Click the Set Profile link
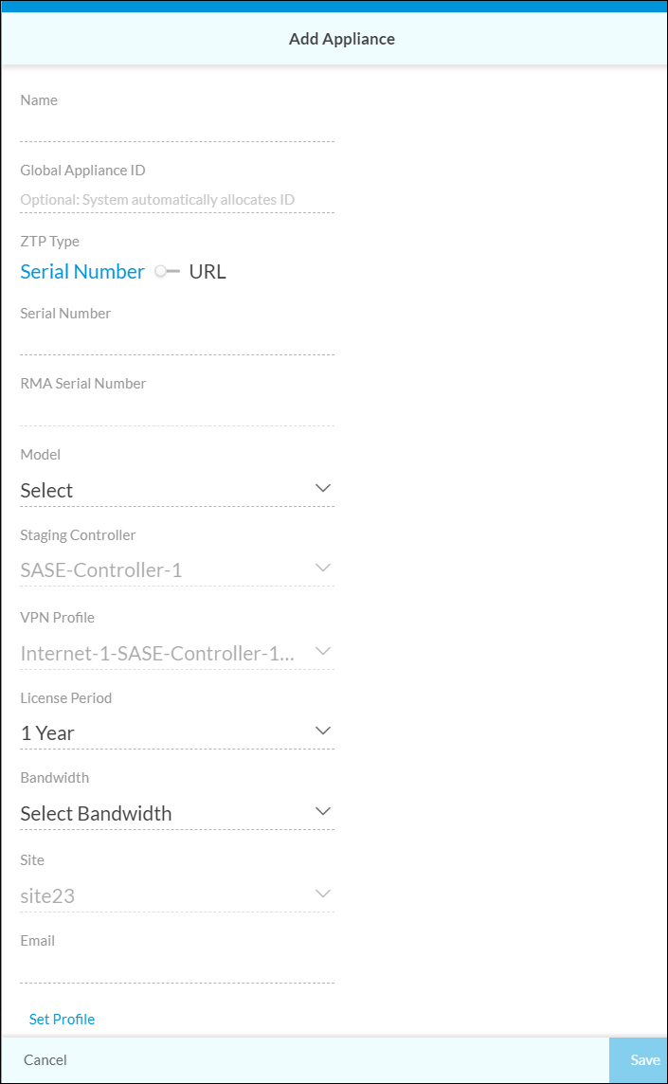 click(62, 1019)
